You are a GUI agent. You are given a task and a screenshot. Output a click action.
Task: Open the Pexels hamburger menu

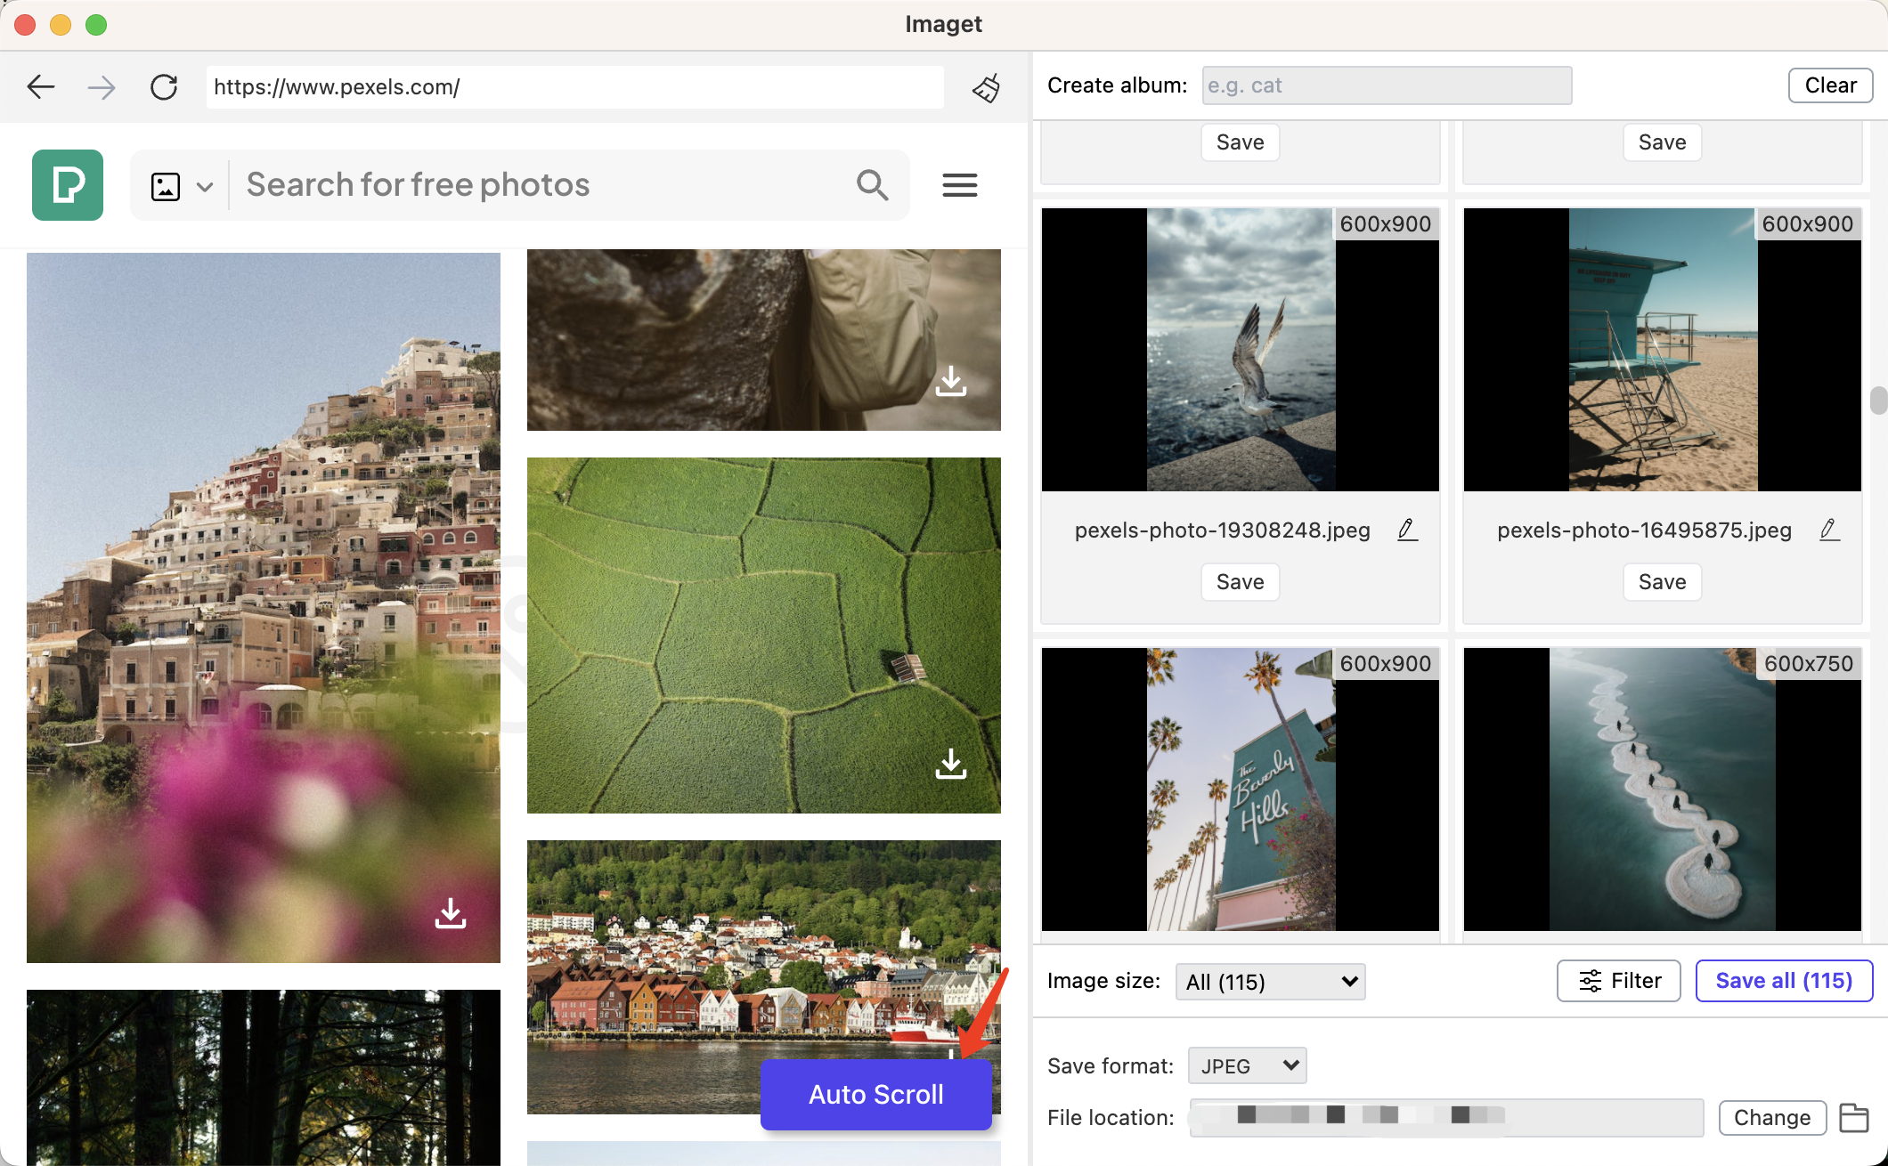(960, 185)
